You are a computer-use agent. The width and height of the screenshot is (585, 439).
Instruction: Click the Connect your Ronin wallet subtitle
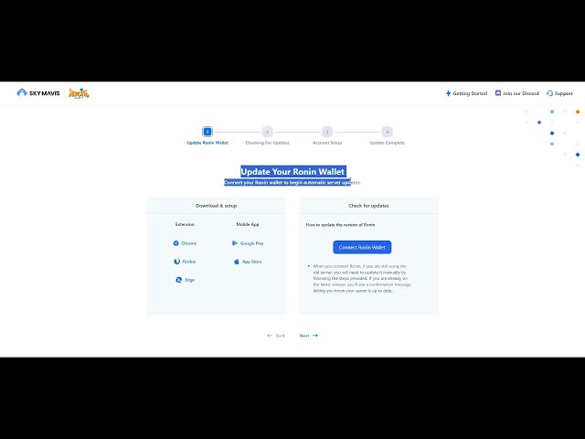(292, 183)
